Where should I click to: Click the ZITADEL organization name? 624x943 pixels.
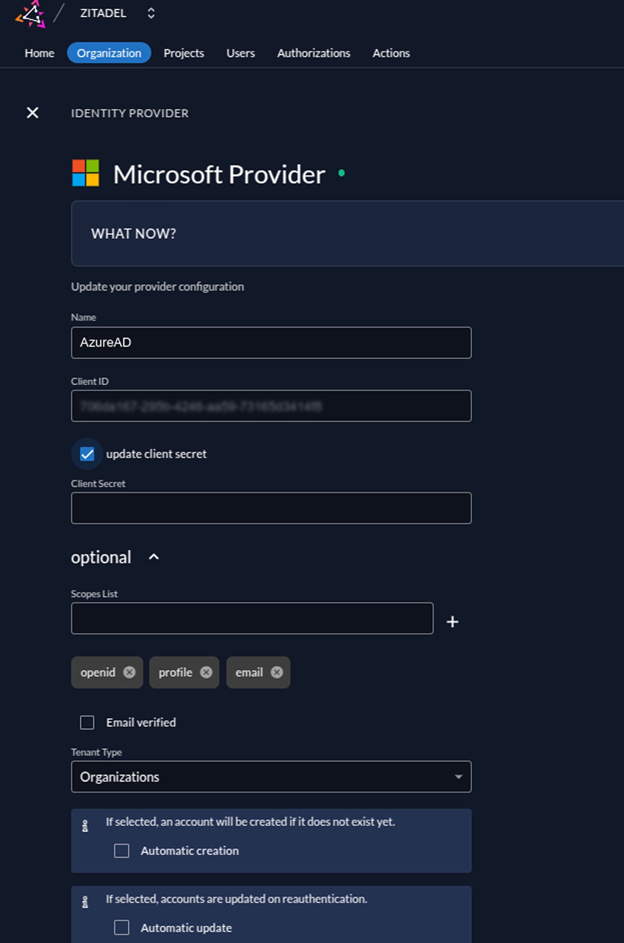point(103,14)
